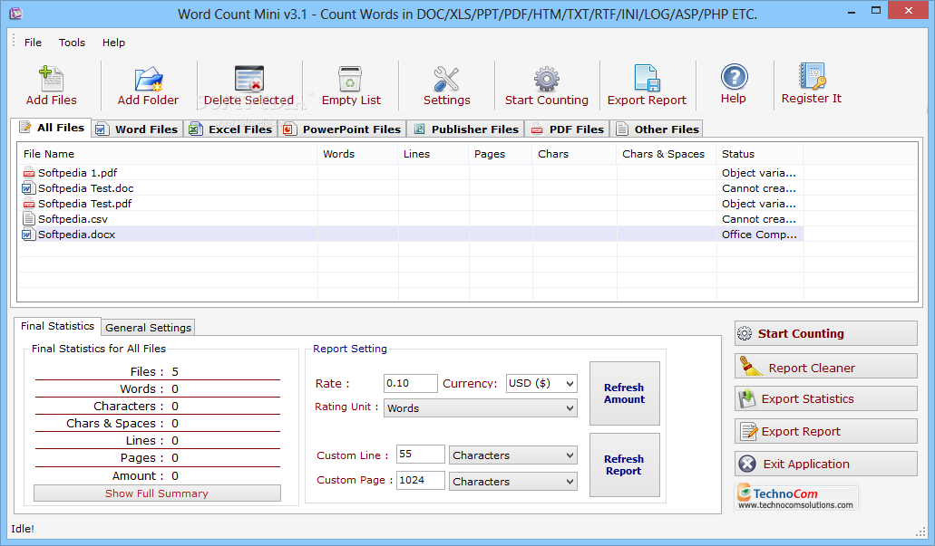
Task: Expand the Rating Unit dropdown
Action: click(x=570, y=408)
